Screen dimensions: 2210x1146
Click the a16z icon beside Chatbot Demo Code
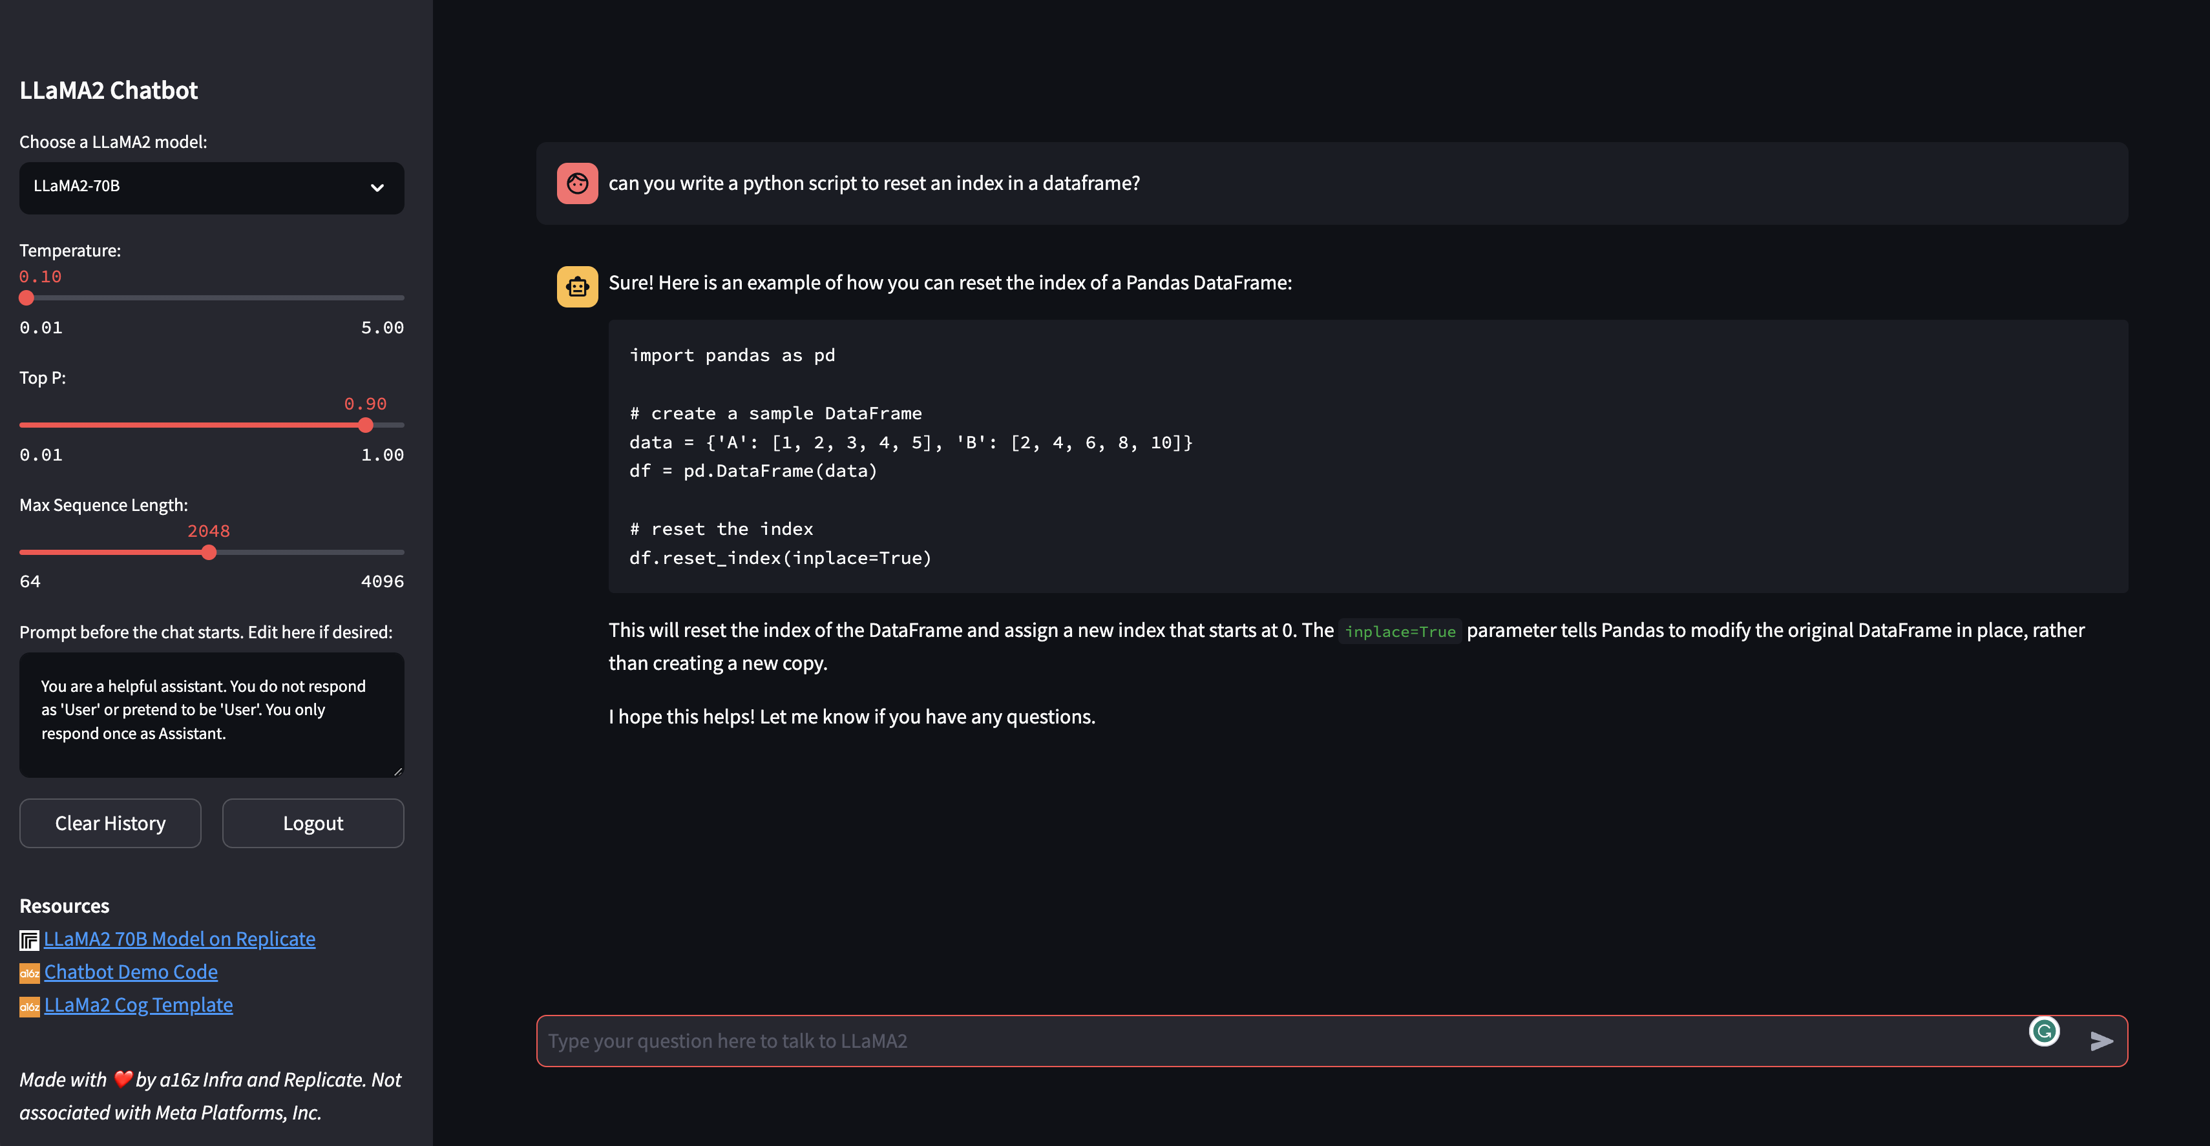coord(29,973)
